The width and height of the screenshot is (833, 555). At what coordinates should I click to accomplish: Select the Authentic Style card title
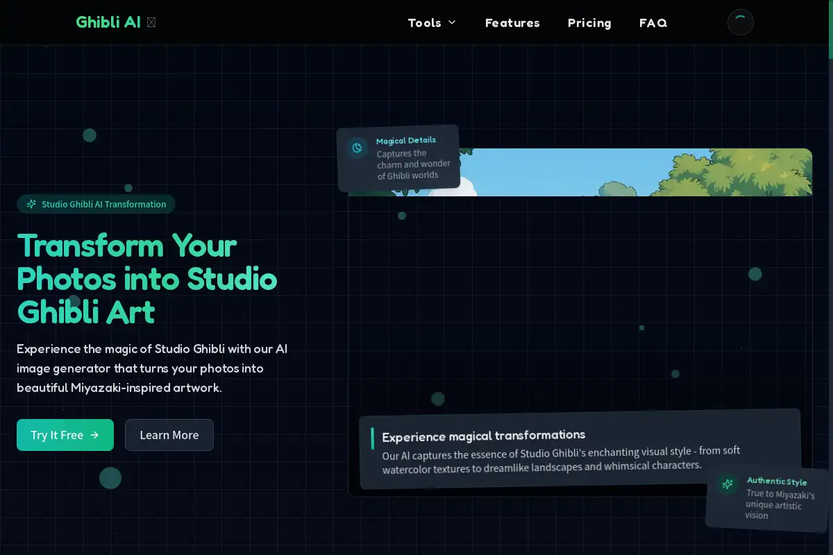click(777, 481)
